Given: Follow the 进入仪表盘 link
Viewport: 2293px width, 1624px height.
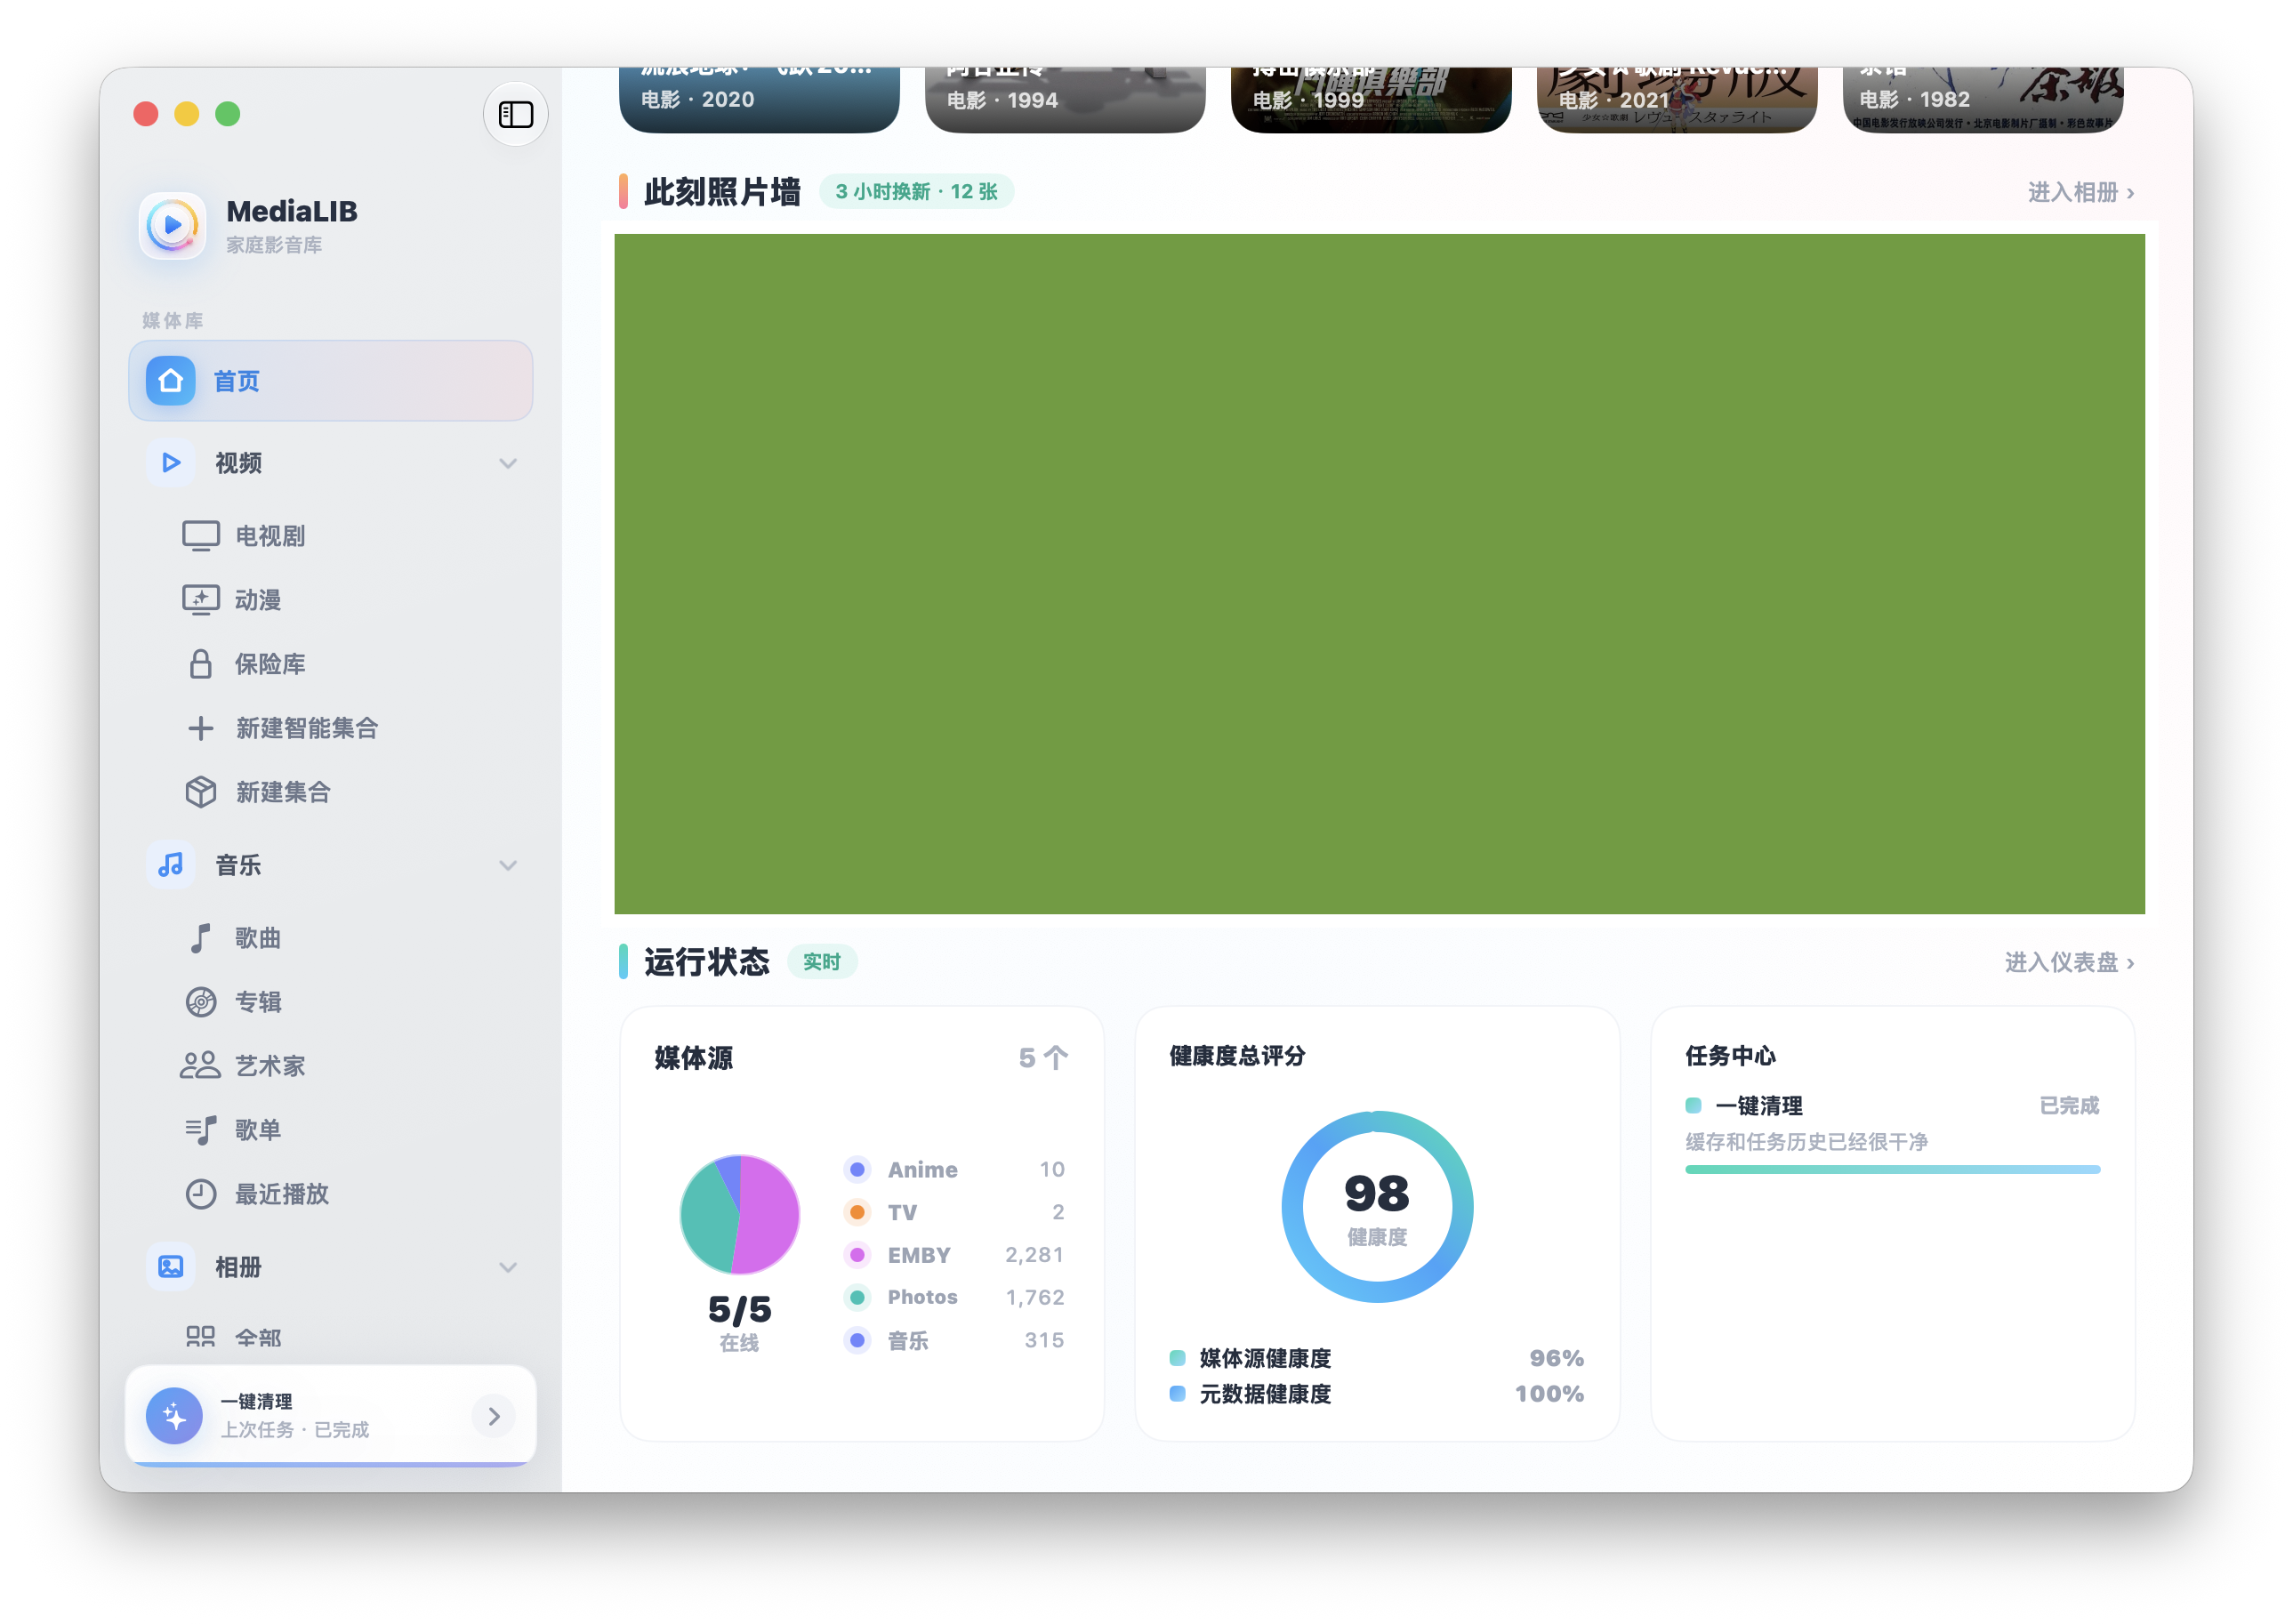Looking at the screenshot, I should (x=2069, y=962).
